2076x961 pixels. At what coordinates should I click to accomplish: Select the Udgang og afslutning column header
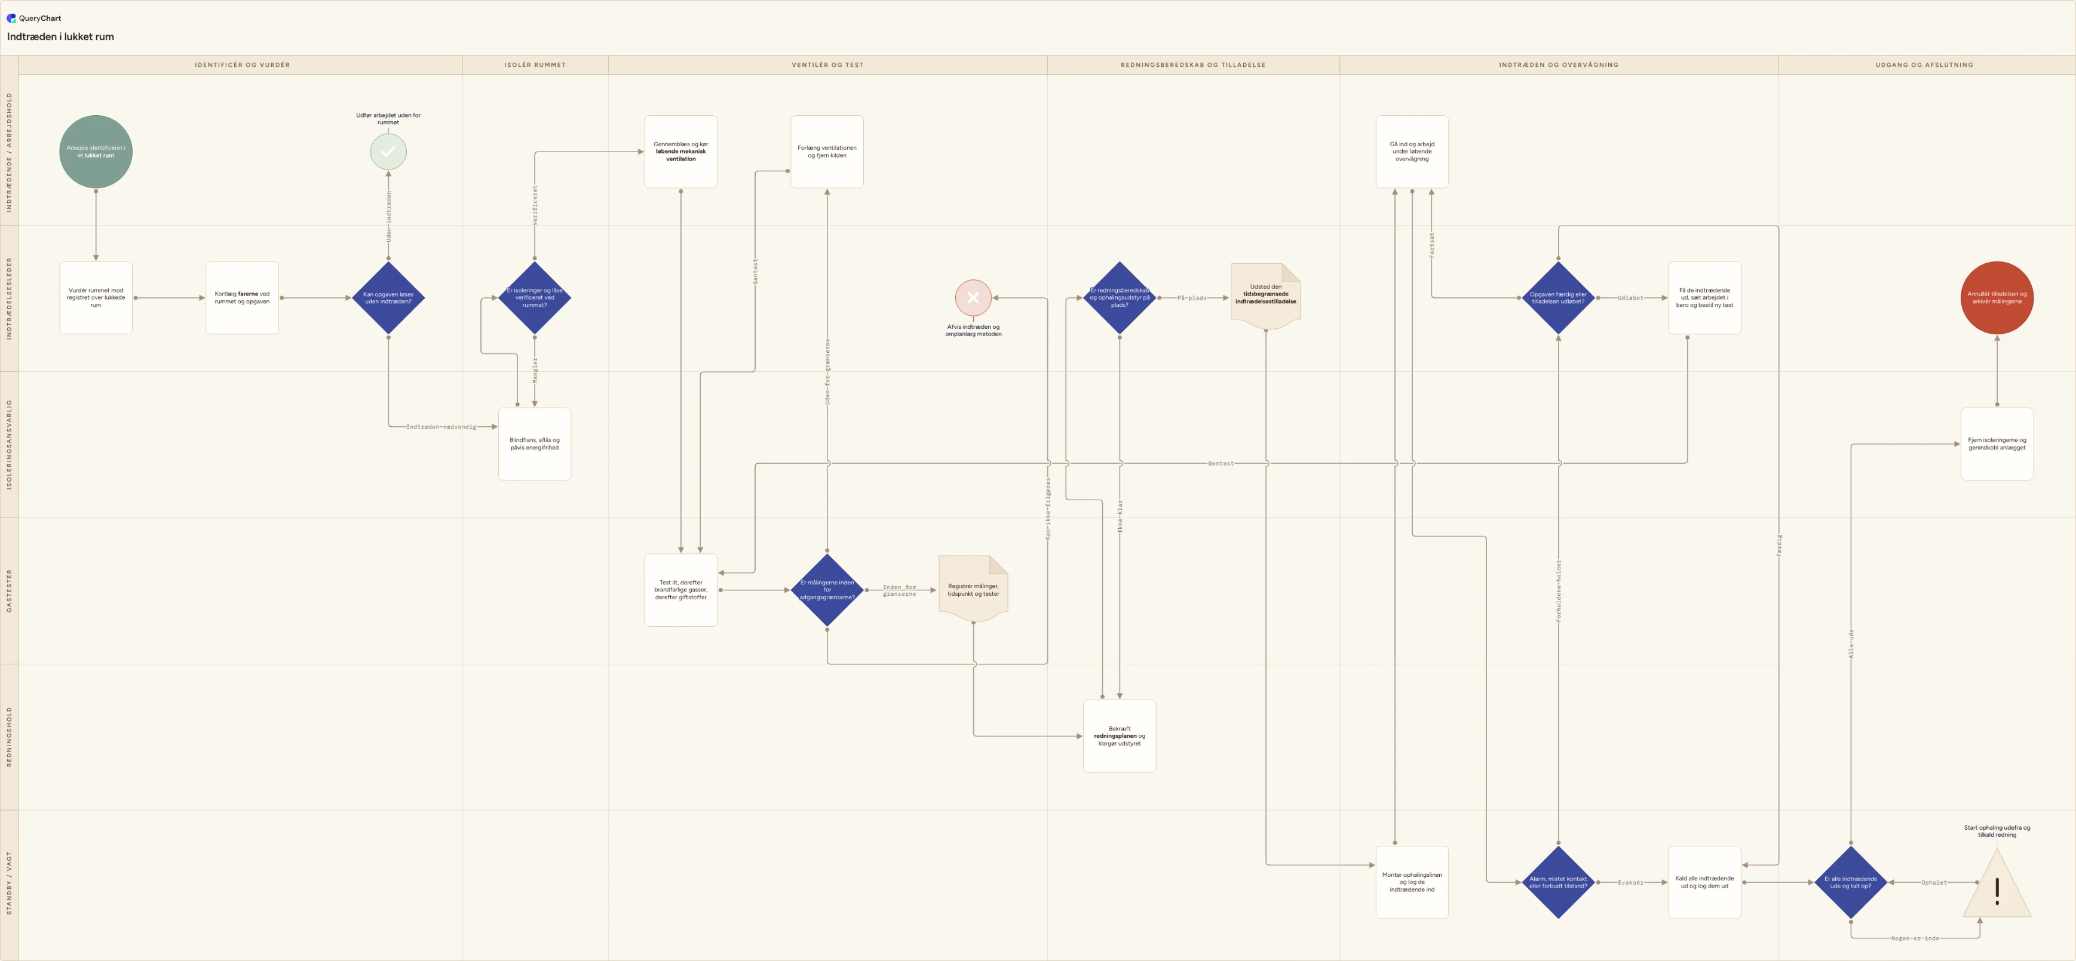point(1924,64)
